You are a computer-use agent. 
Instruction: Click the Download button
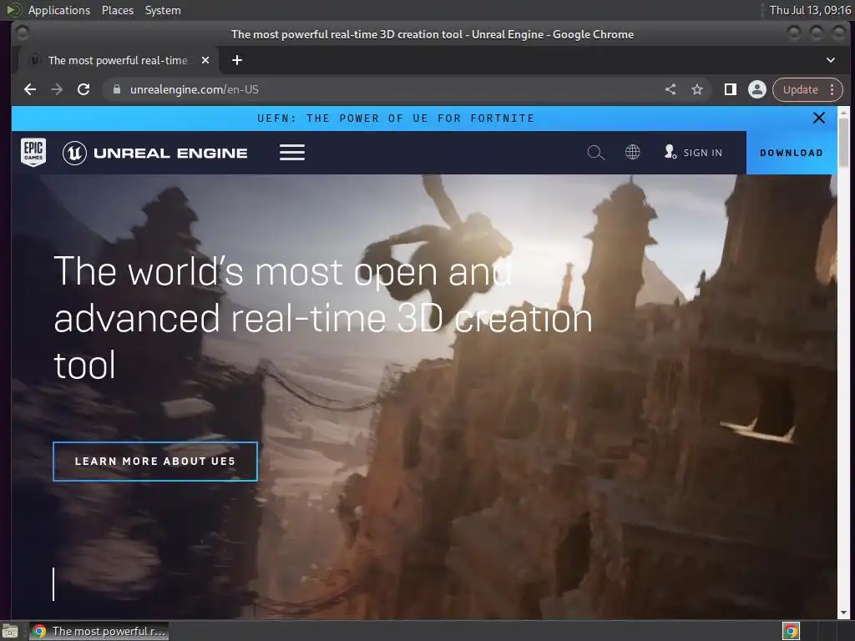pos(792,153)
